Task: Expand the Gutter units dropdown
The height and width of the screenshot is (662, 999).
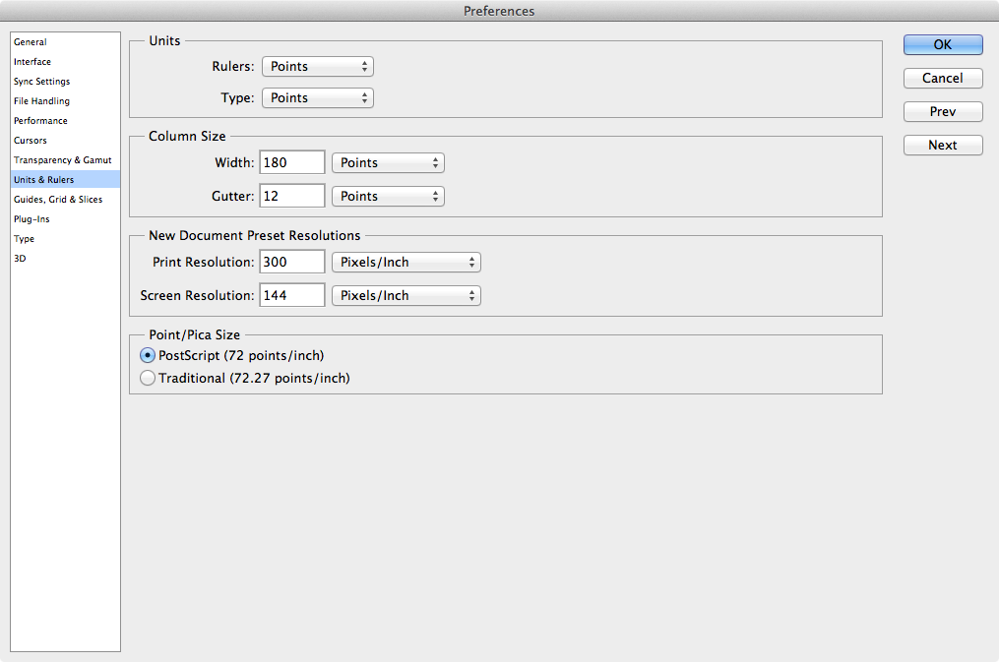Action: tap(388, 197)
